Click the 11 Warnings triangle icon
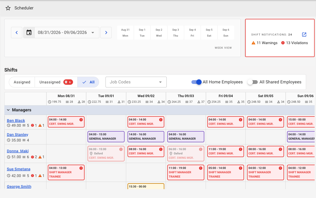Image resolution: width=316 pixels, height=198 pixels. pos(253,43)
